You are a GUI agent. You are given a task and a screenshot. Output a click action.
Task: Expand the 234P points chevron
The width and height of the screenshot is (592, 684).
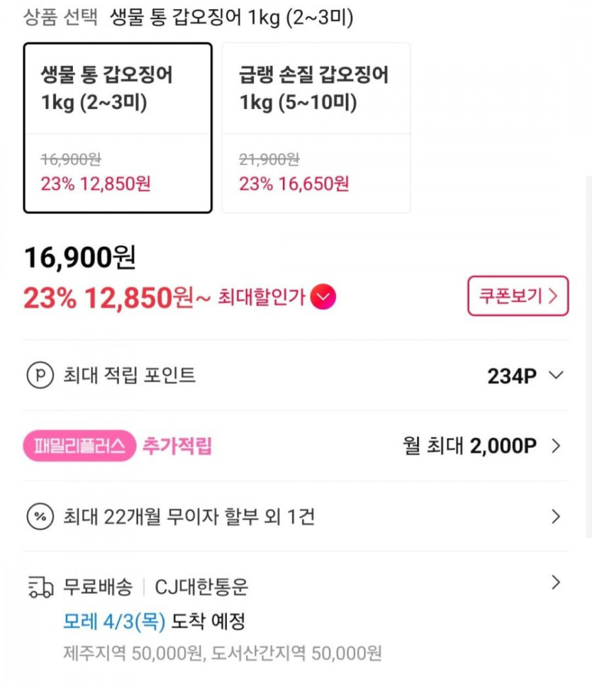pyautogui.click(x=557, y=375)
